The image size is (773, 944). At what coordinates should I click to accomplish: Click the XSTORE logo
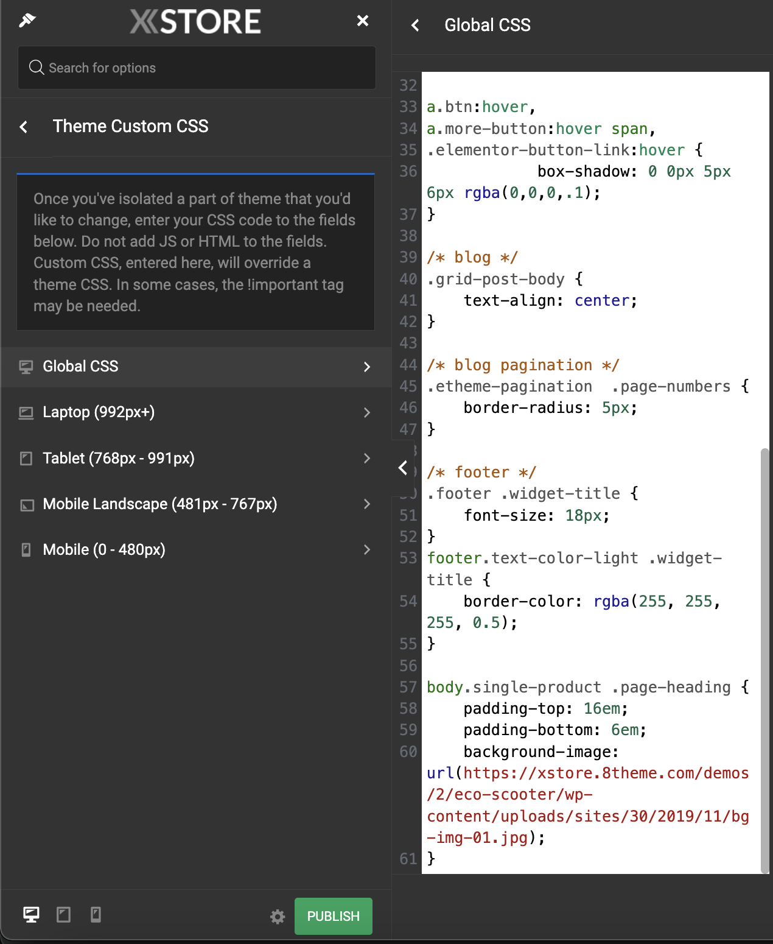pos(195,21)
